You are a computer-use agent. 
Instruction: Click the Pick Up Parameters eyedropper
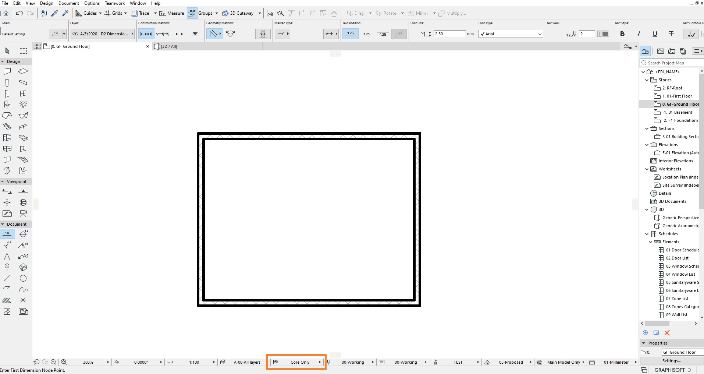coord(55,13)
